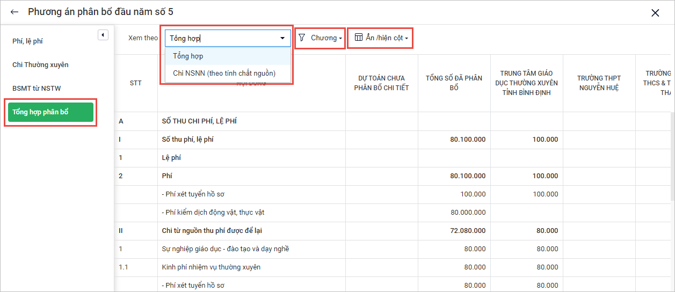
Task: Click into the Xem theo input field
Action: click(x=221, y=38)
